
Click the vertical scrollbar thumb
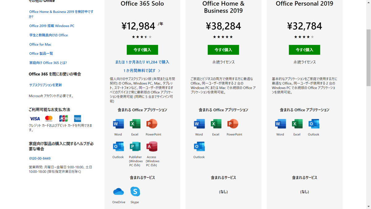pyautogui.click(x=369, y=58)
